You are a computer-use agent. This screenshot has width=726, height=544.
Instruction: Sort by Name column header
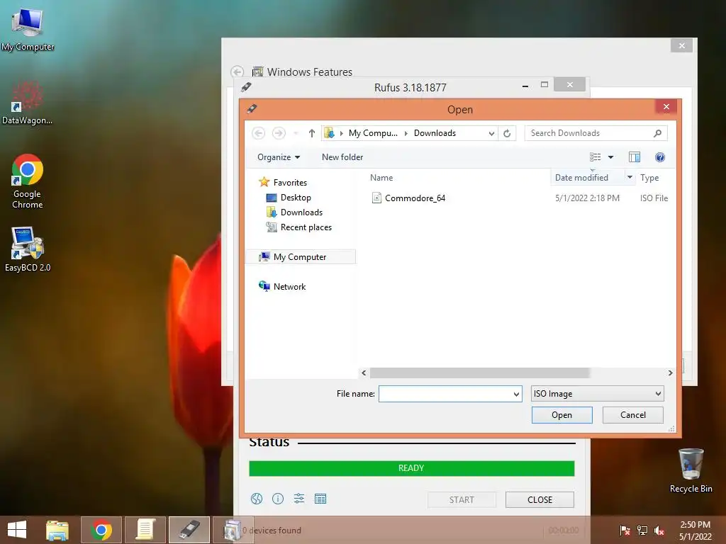tap(381, 178)
